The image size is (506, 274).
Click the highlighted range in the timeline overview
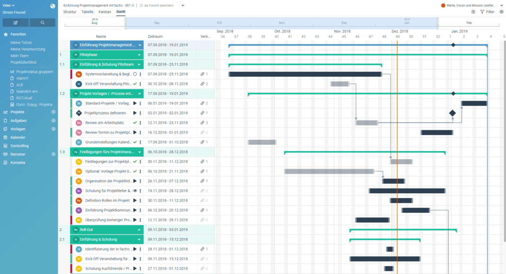282,23
